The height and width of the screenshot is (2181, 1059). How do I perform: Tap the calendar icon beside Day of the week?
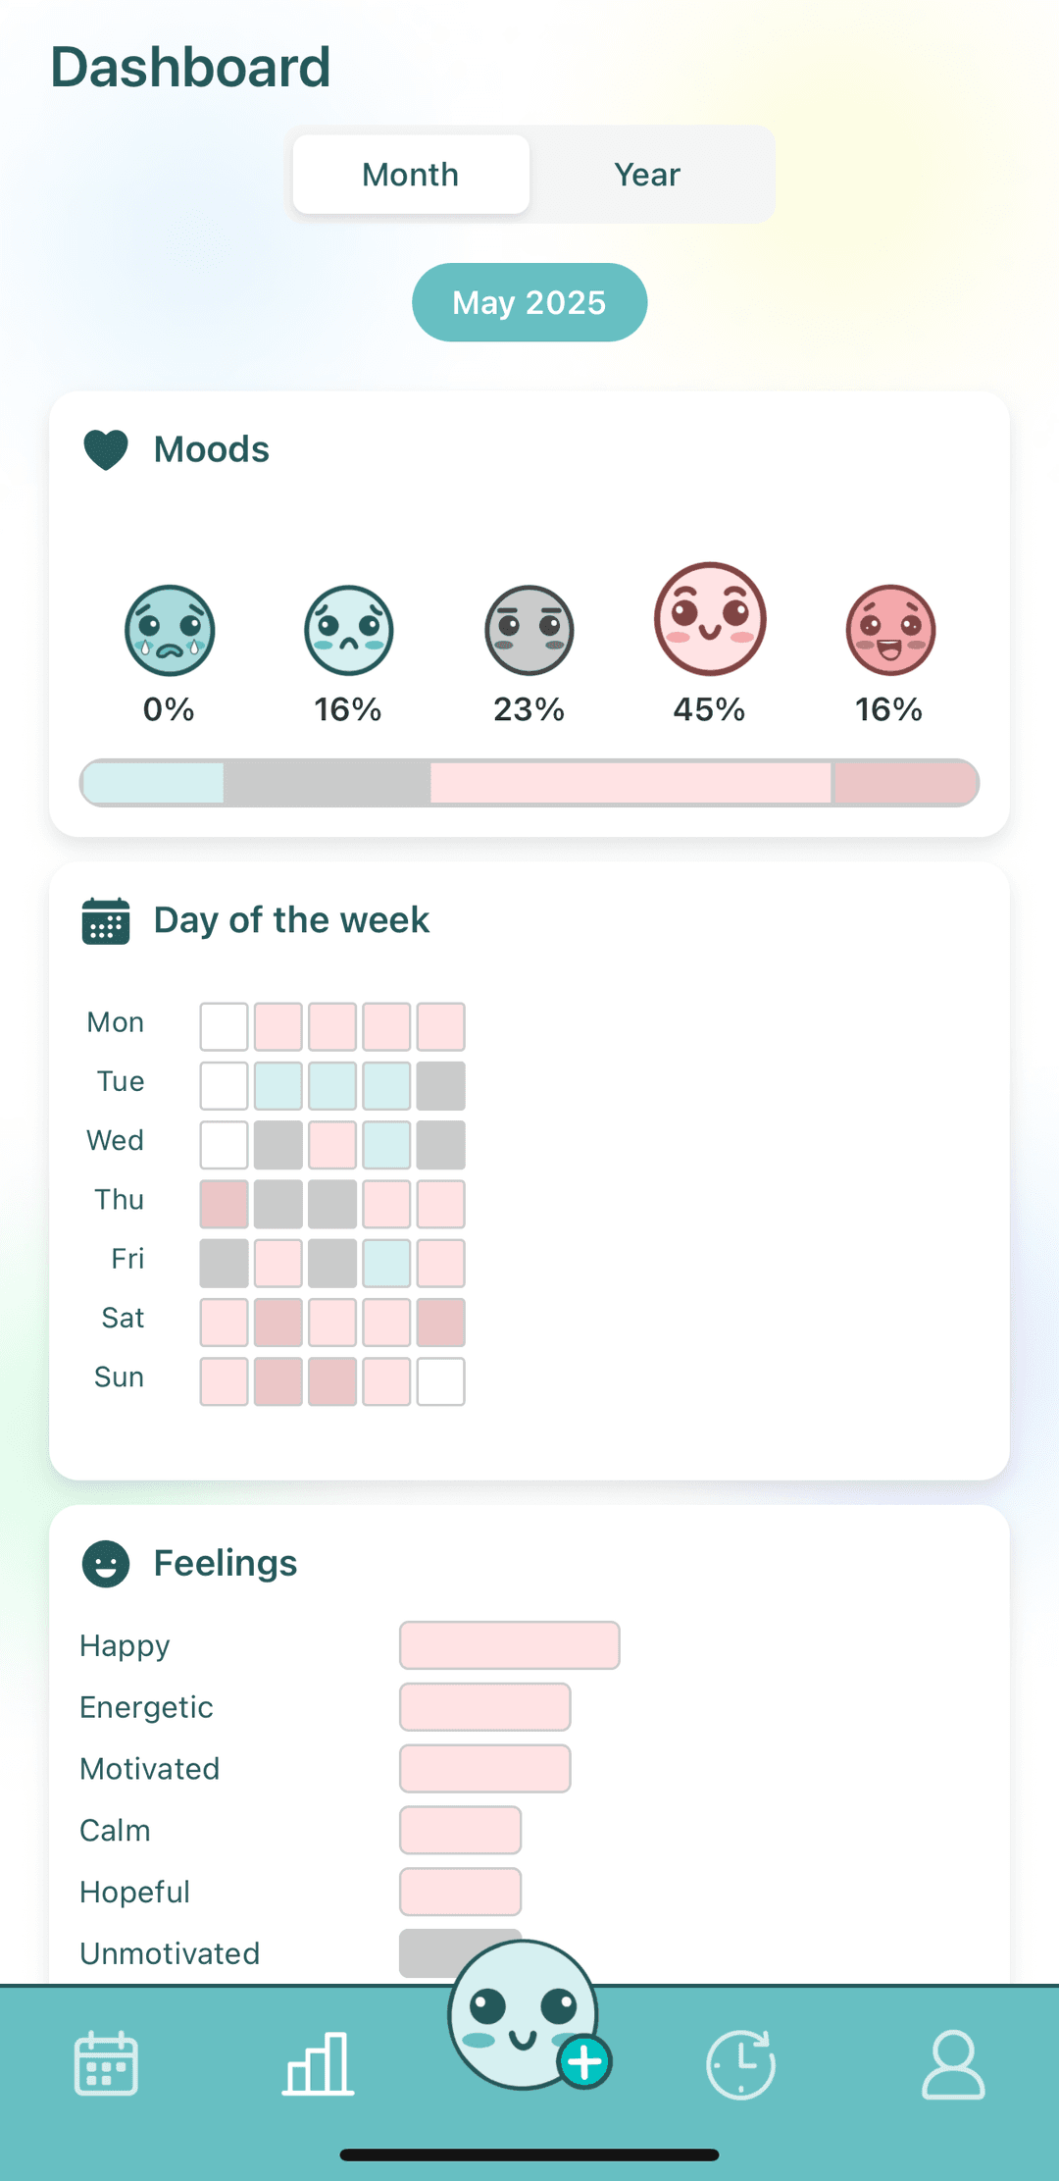click(x=105, y=920)
